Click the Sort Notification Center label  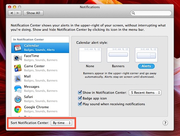coord(30,123)
